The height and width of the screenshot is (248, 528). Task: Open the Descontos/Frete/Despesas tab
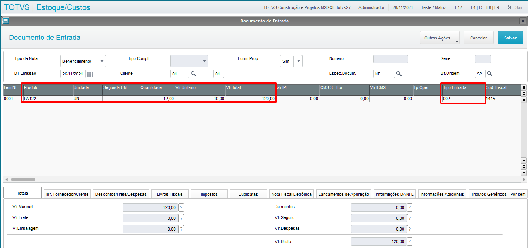pyautogui.click(x=121, y=194)
